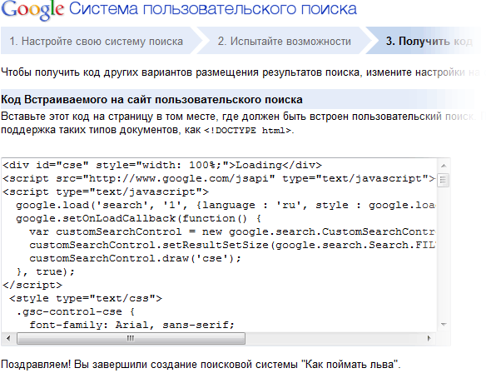Click the Поздравляем! congratulation message
The height and width of the screenshot is (373, 486).
pos(201,364)
